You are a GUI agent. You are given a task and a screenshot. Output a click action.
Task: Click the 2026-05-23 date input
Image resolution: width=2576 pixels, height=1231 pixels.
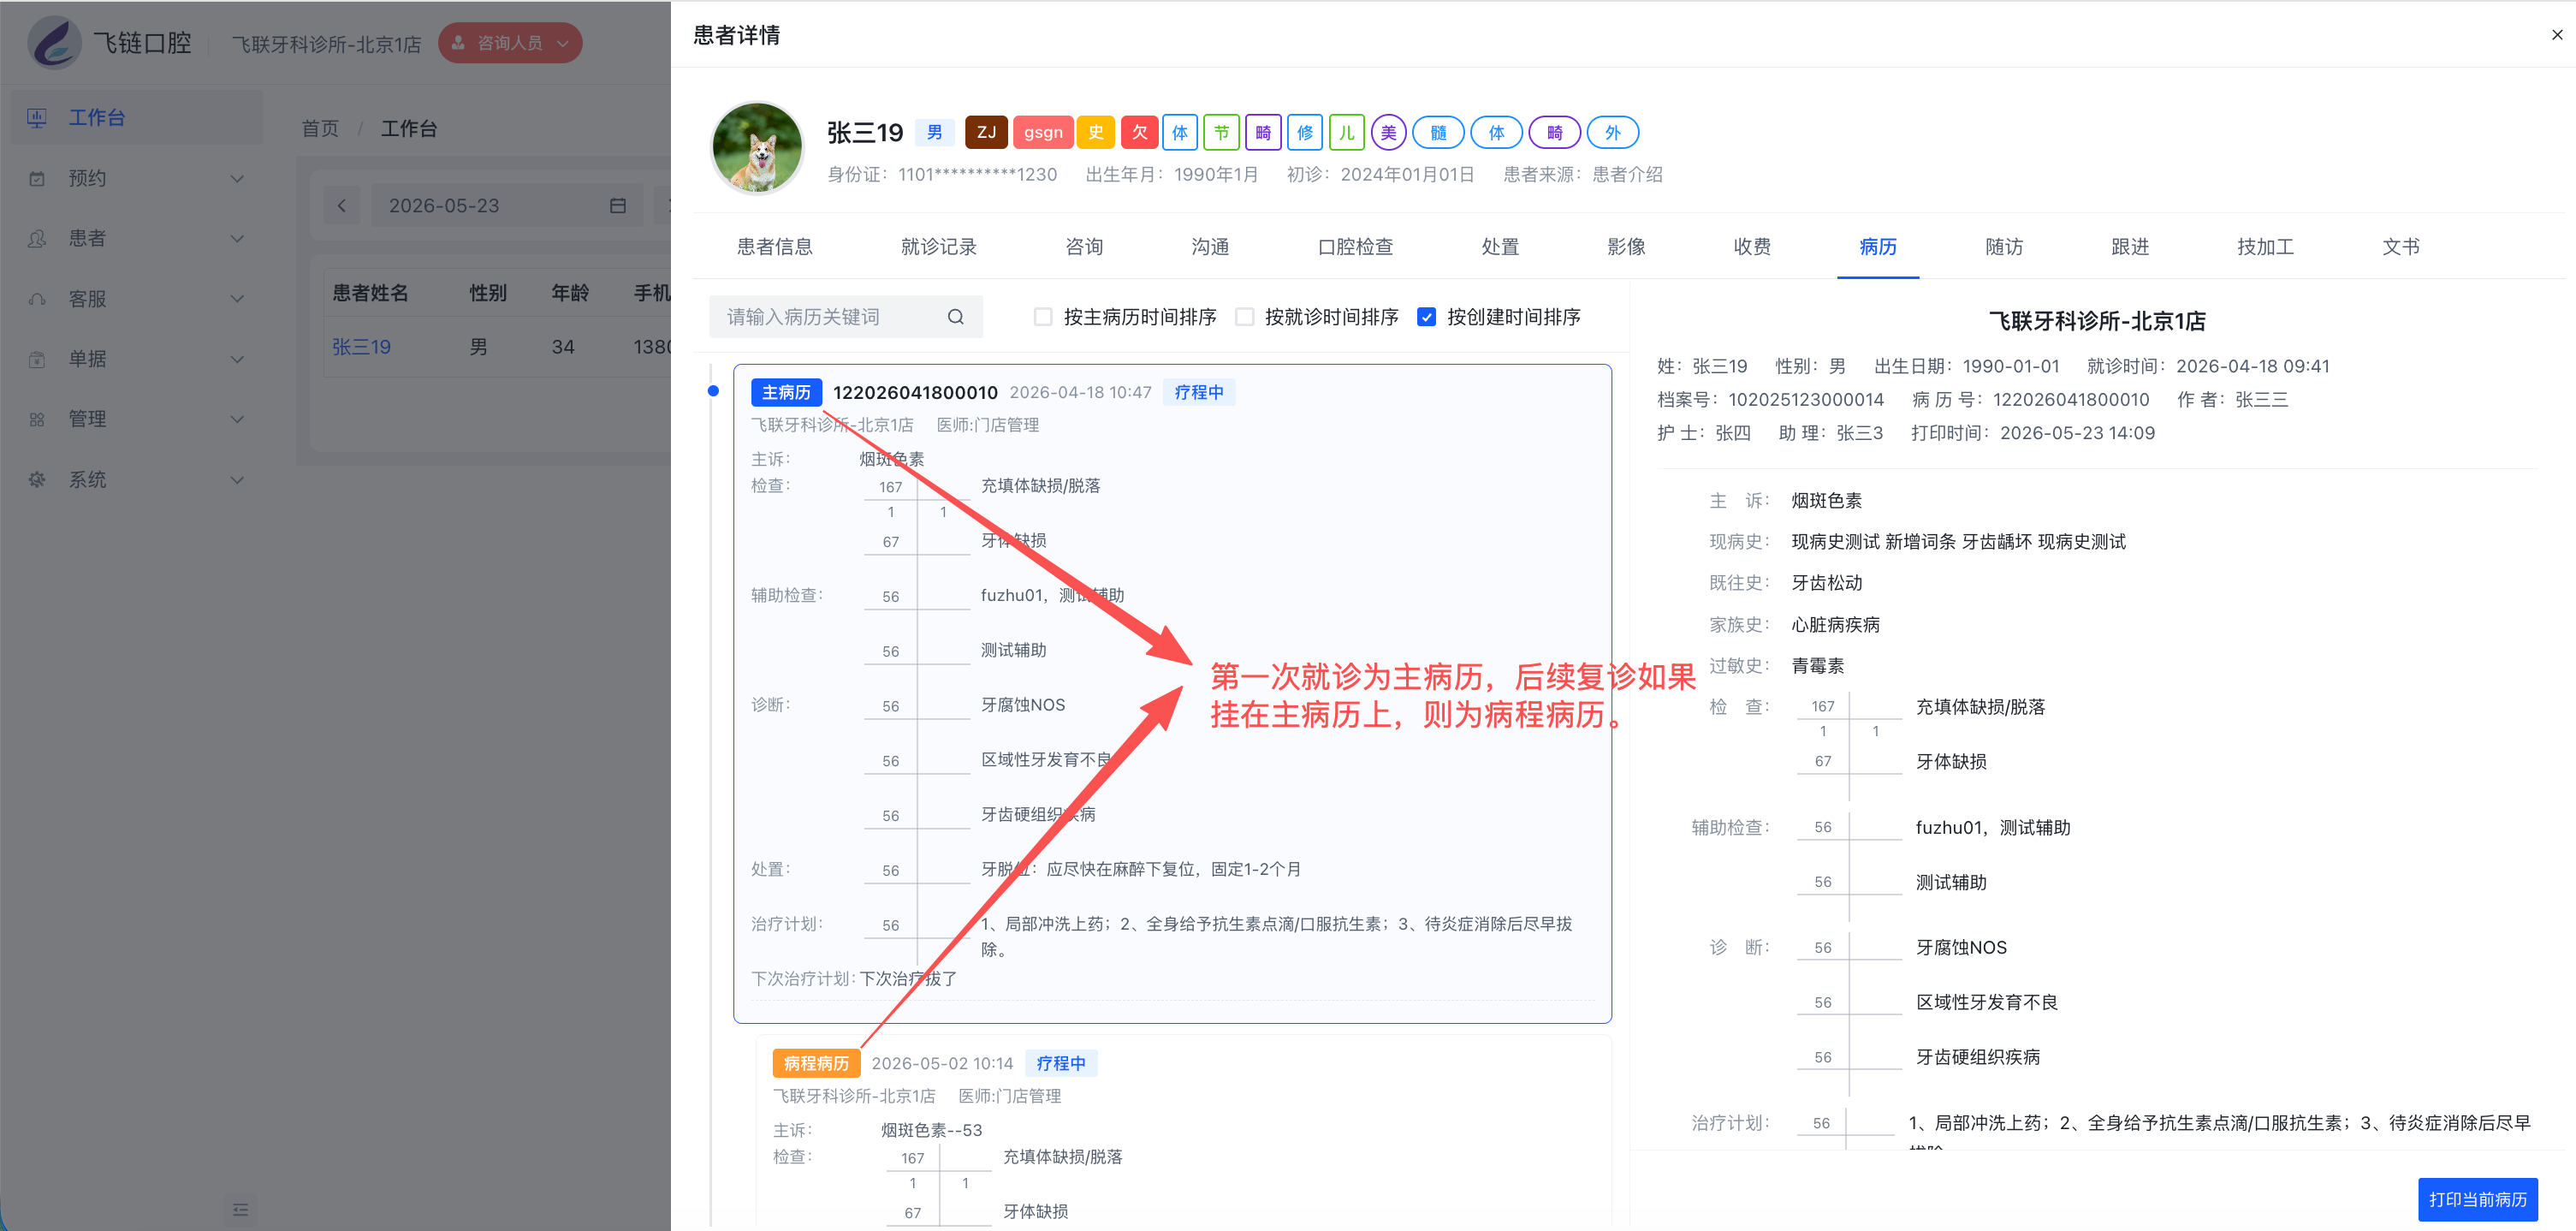(506, 206)
